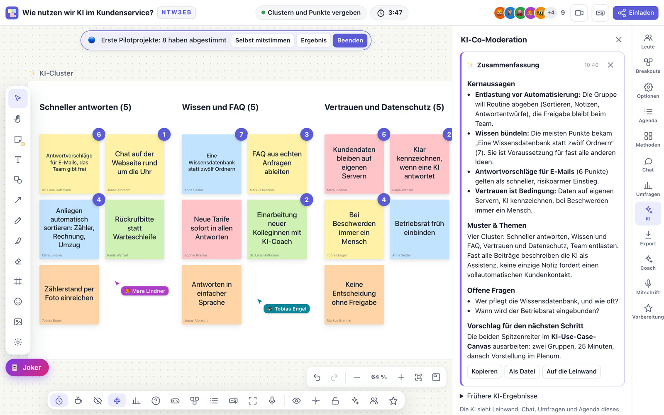Click the projector icon in bottom toolbar

233,401
